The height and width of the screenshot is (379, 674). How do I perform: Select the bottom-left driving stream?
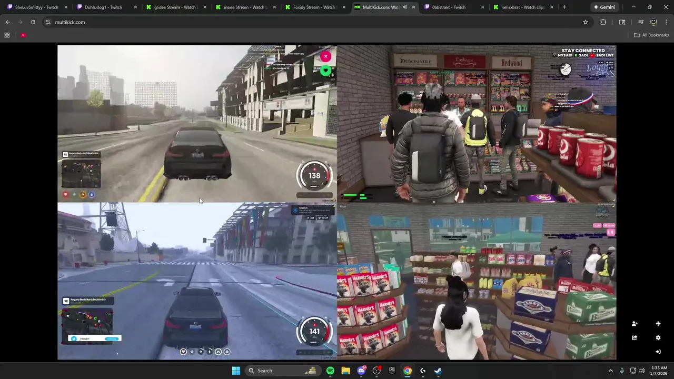click(x=197, y=281)
